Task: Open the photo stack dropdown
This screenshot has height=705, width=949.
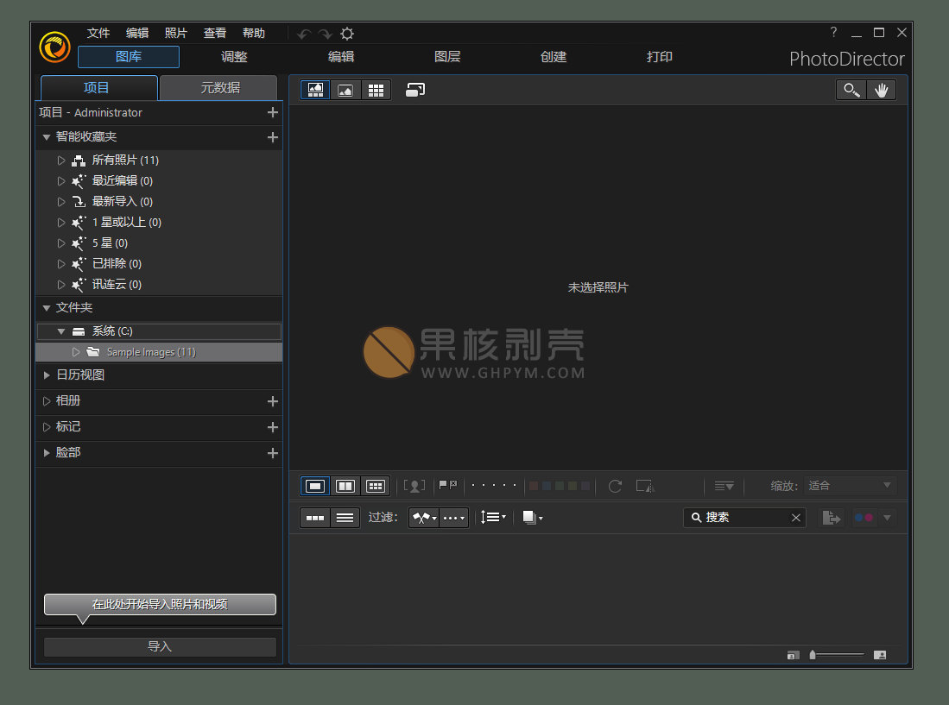Action: [533, 518]
